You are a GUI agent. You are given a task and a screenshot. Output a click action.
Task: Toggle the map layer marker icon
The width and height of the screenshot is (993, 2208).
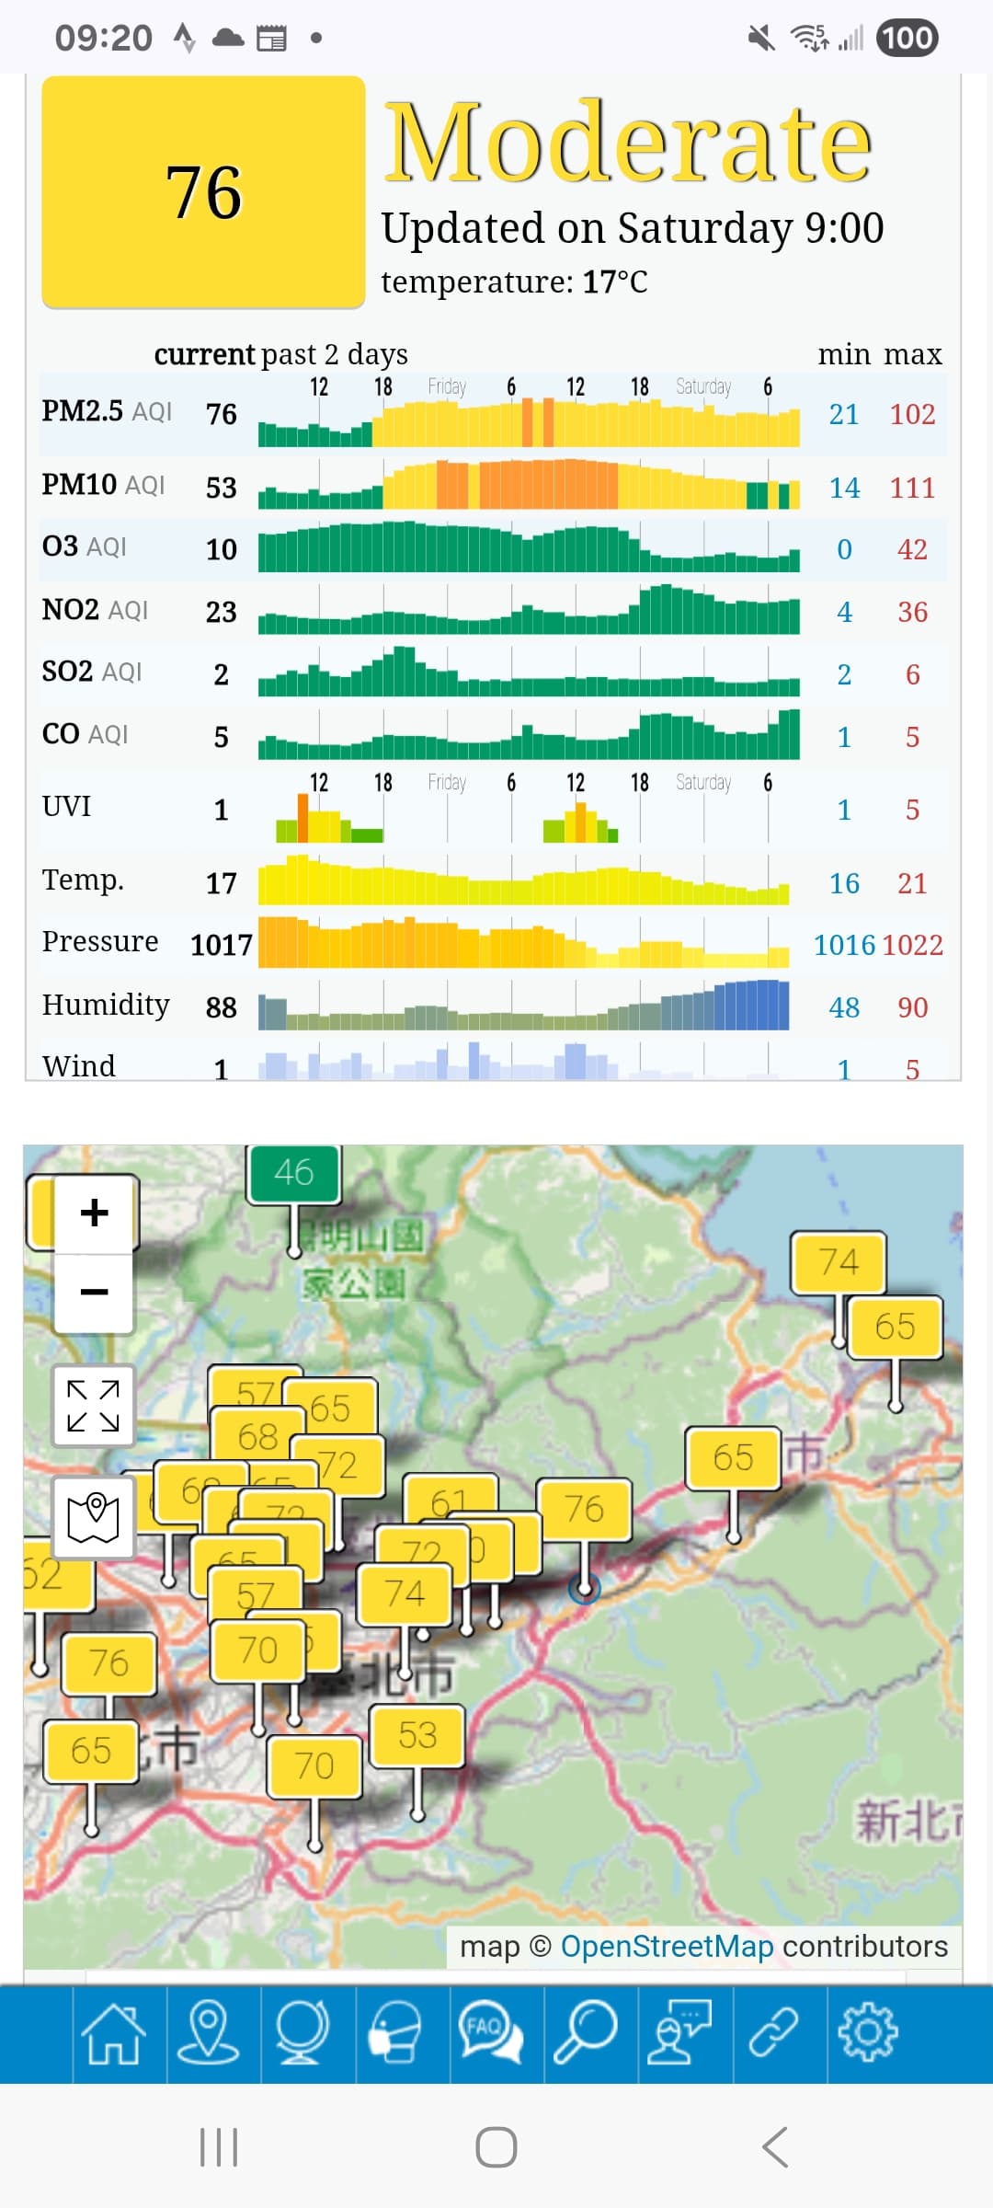pyautogui.click(x=94, y=1518)
